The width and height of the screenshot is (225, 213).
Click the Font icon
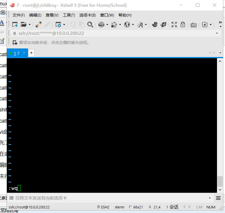tap(140, 25)
